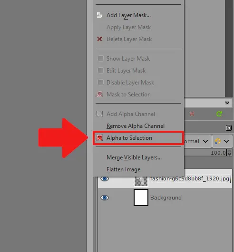Hide the Background layer with its eye icon
The image size is (234, 252).
[105, 198]
